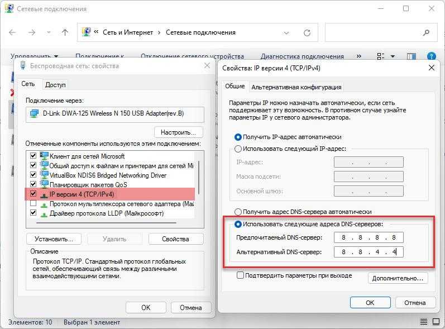Switch to the 'Общие' tab
The height and width of the screenshot is (329, 445).
(x=235, y=86)
